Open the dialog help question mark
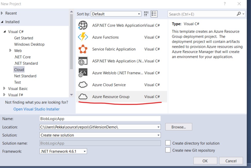Viewport: 251px width, 168px height. click(225, 4)
